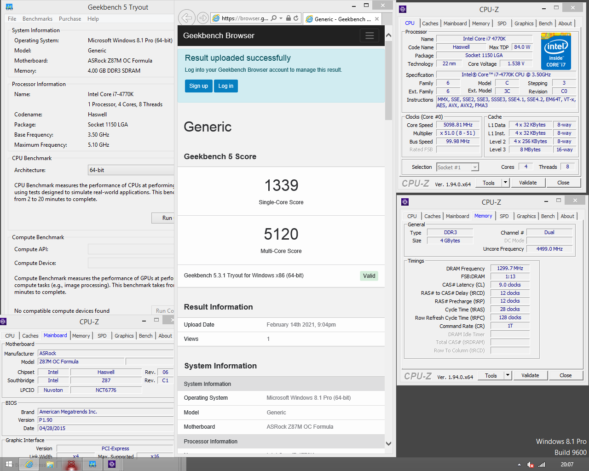Click the browser vertical scrollbar thumb
This screenshot has height=471, width=589.
coord(388,80)
